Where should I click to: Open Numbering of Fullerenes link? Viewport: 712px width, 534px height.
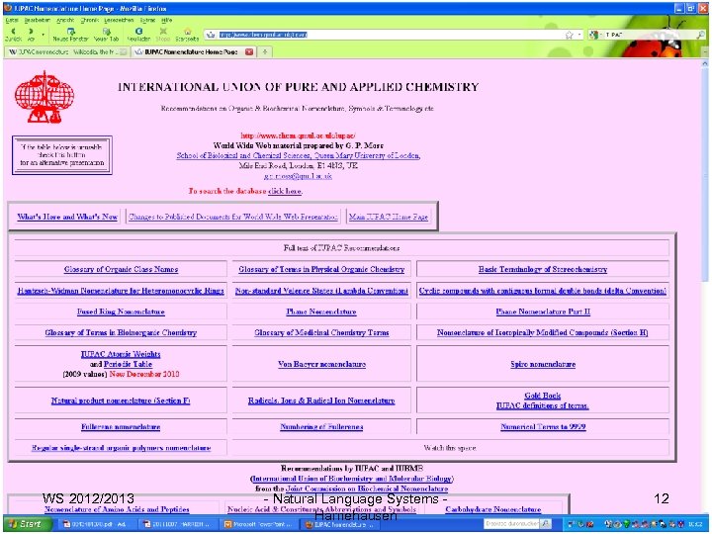[321, 427]
